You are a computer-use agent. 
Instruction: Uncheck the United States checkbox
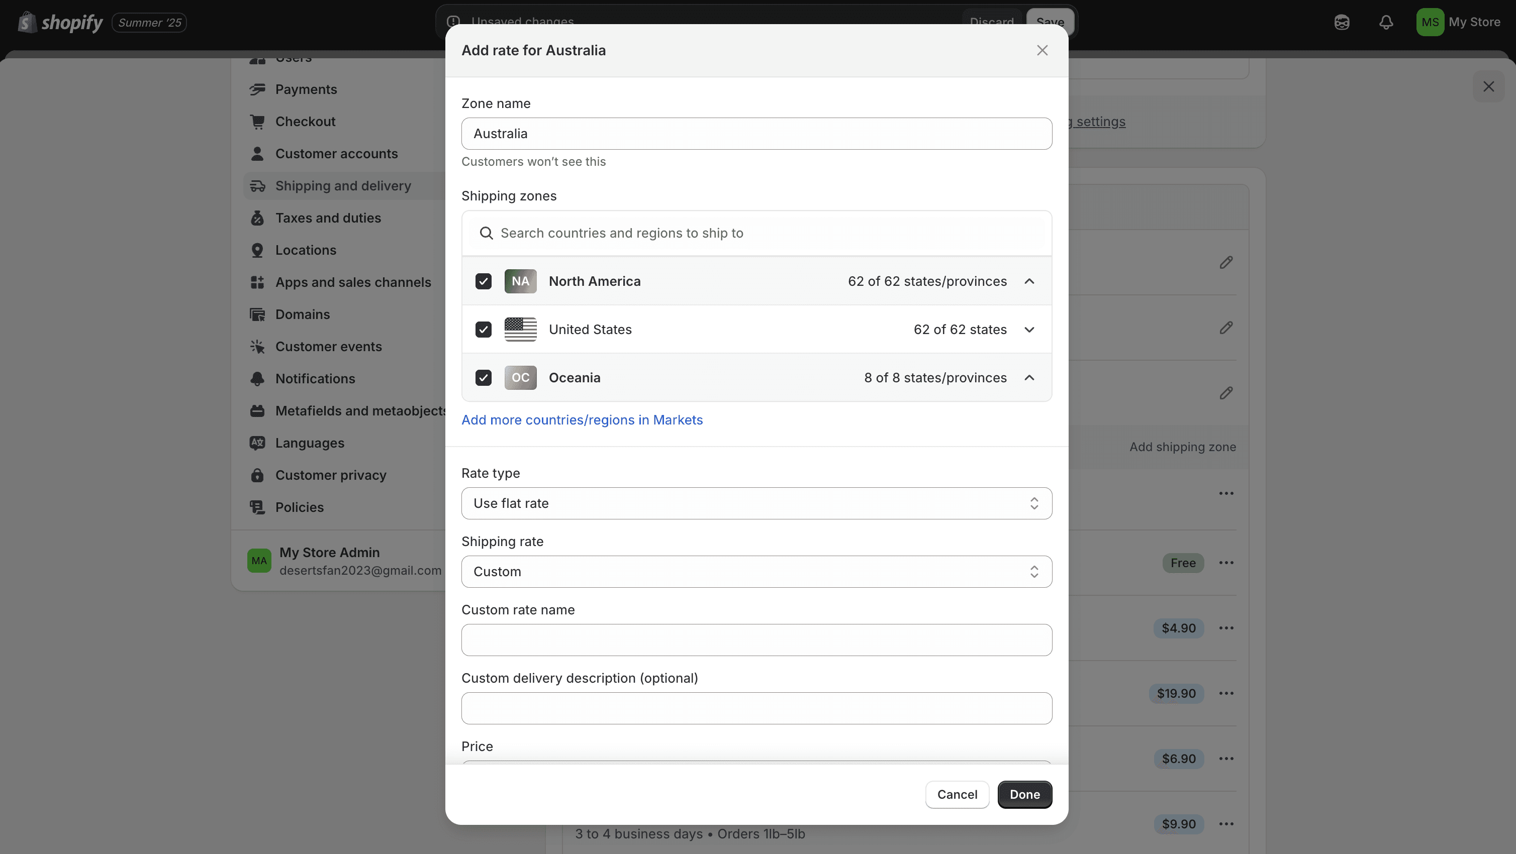(483, 330)
